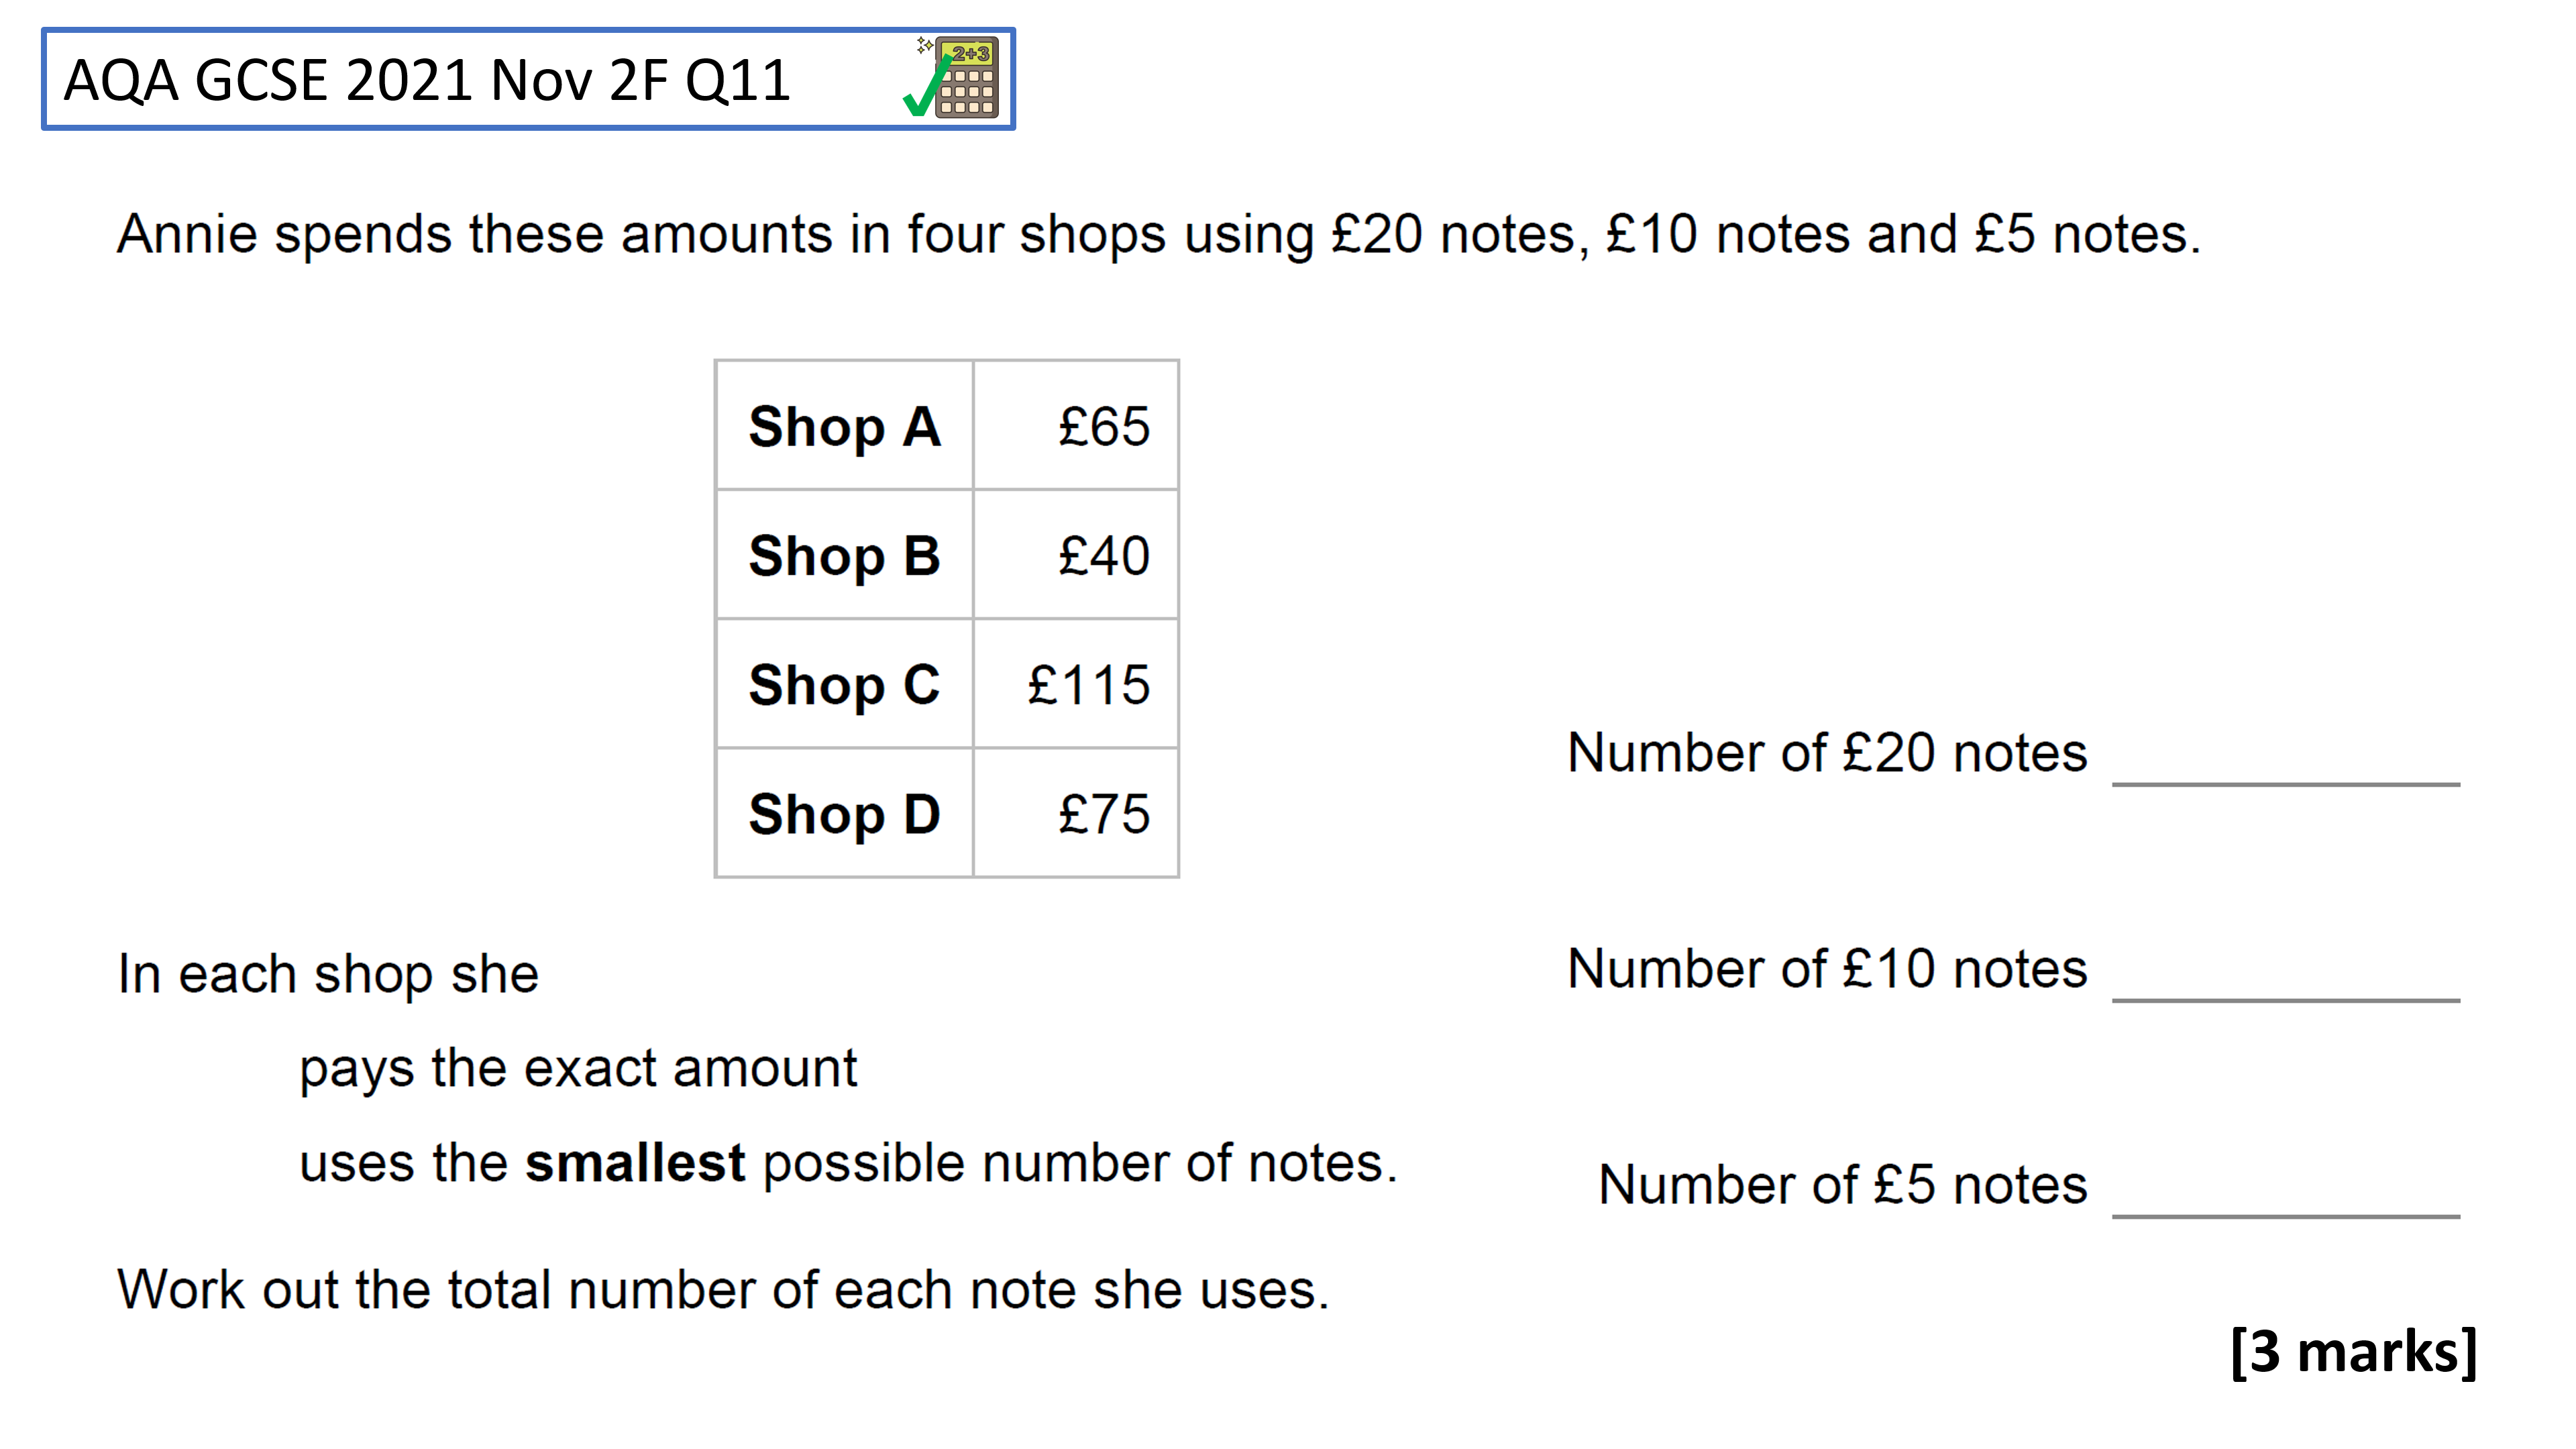The image size is (2576, 1449).
Task: Click the answer line for £10 notes
Action: [2285, 999]
